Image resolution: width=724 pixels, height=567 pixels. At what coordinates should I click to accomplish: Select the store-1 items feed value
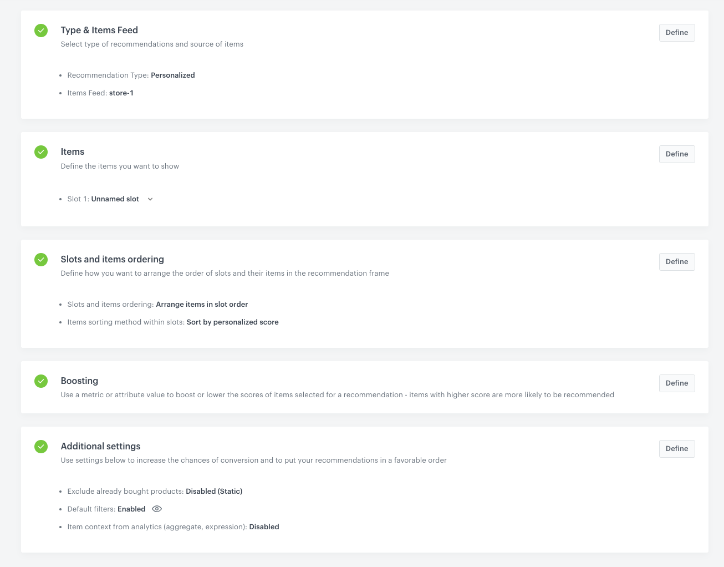click(x=121, y=93)
